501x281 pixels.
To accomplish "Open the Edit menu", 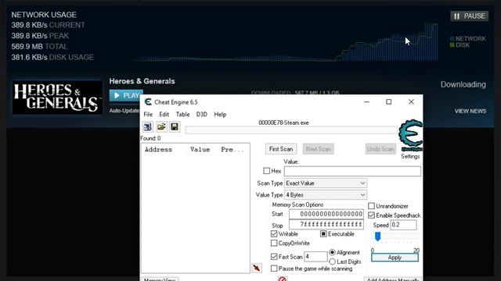I will [164, 115].
